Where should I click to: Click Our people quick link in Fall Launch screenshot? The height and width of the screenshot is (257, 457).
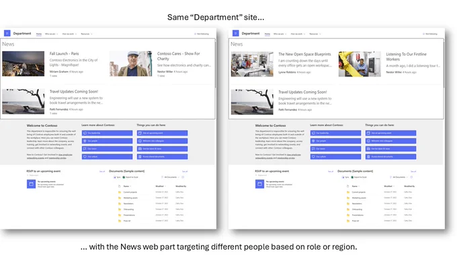[x=107, y=141]
